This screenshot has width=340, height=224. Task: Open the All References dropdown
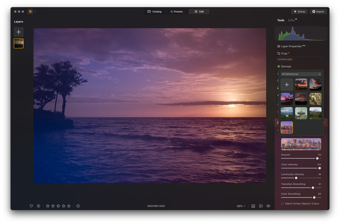tap(301, 74)
